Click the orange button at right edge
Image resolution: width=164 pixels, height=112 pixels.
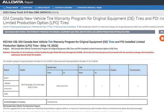click(x=162, y=39)
